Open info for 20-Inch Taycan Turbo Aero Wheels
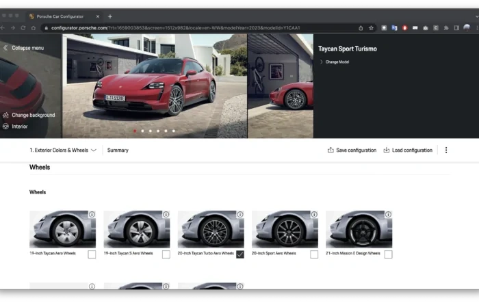The width and height of the screenshot is (479, 303). pyautogui.click(x=240, y=214)
